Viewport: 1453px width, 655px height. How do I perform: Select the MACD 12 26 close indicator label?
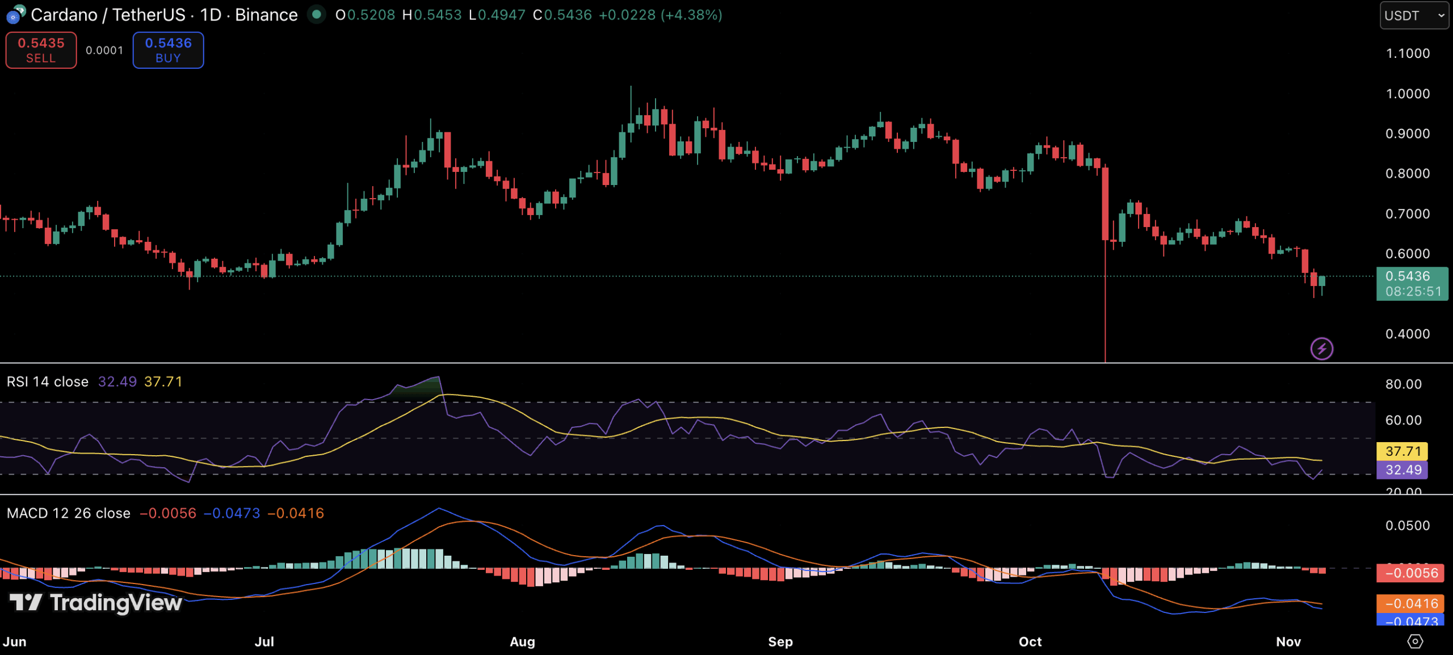click(x=68, y=513)
